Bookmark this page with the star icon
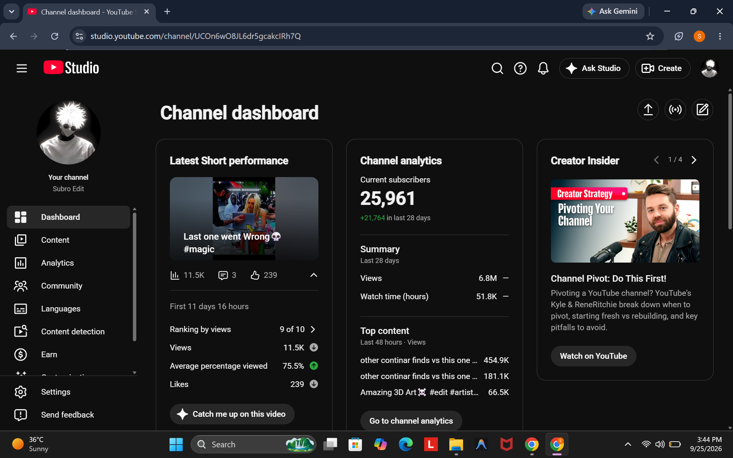 [x=650, y=36]
